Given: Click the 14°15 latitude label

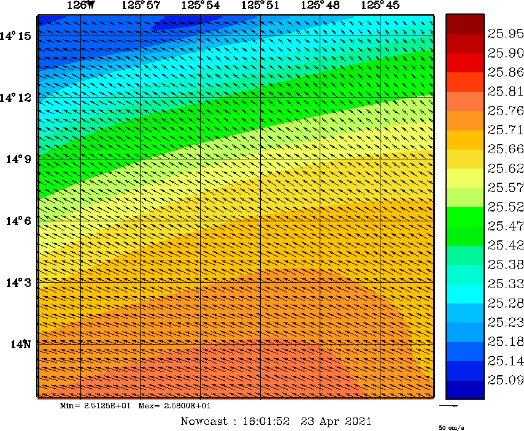Looking at the screenshot, I should pos(15,36).
